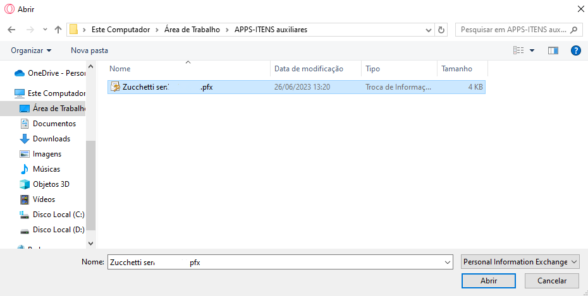Open the help question mark icon

(575, 50)
